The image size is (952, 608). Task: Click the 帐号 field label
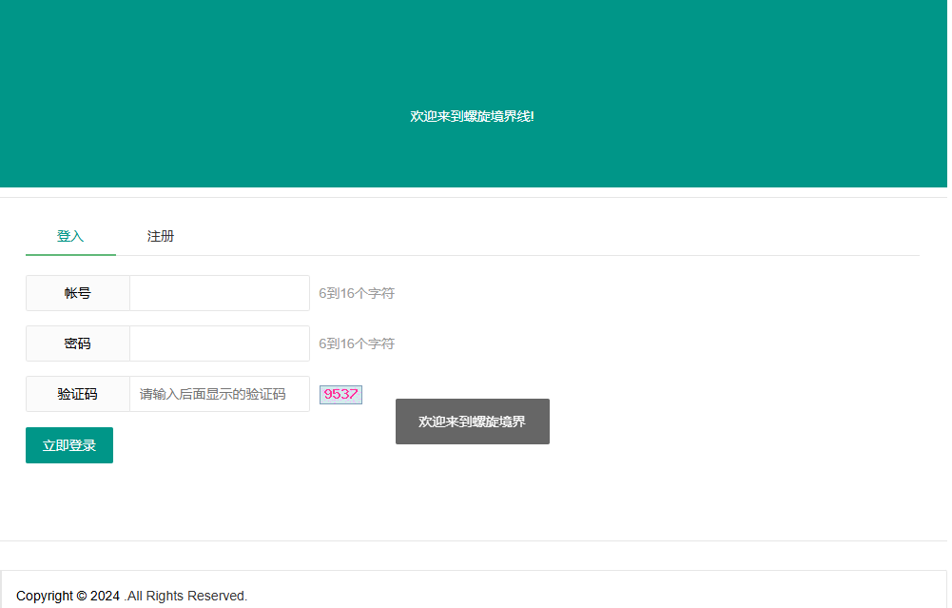(78, 293)
